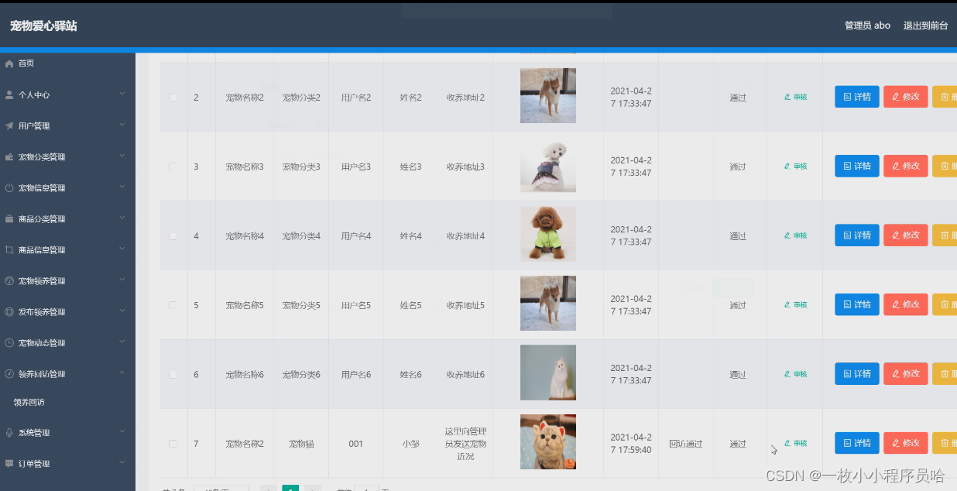Click the circular icon for 宠物领养管理
957x491 pixels.
click(9, 280)
